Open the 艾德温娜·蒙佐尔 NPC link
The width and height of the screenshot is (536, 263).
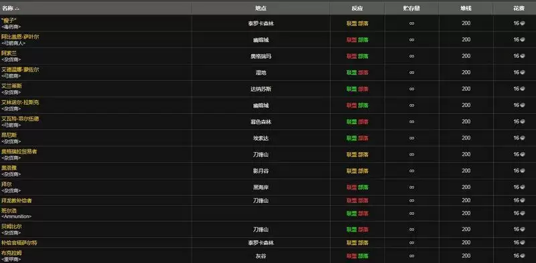pos(20,69)
